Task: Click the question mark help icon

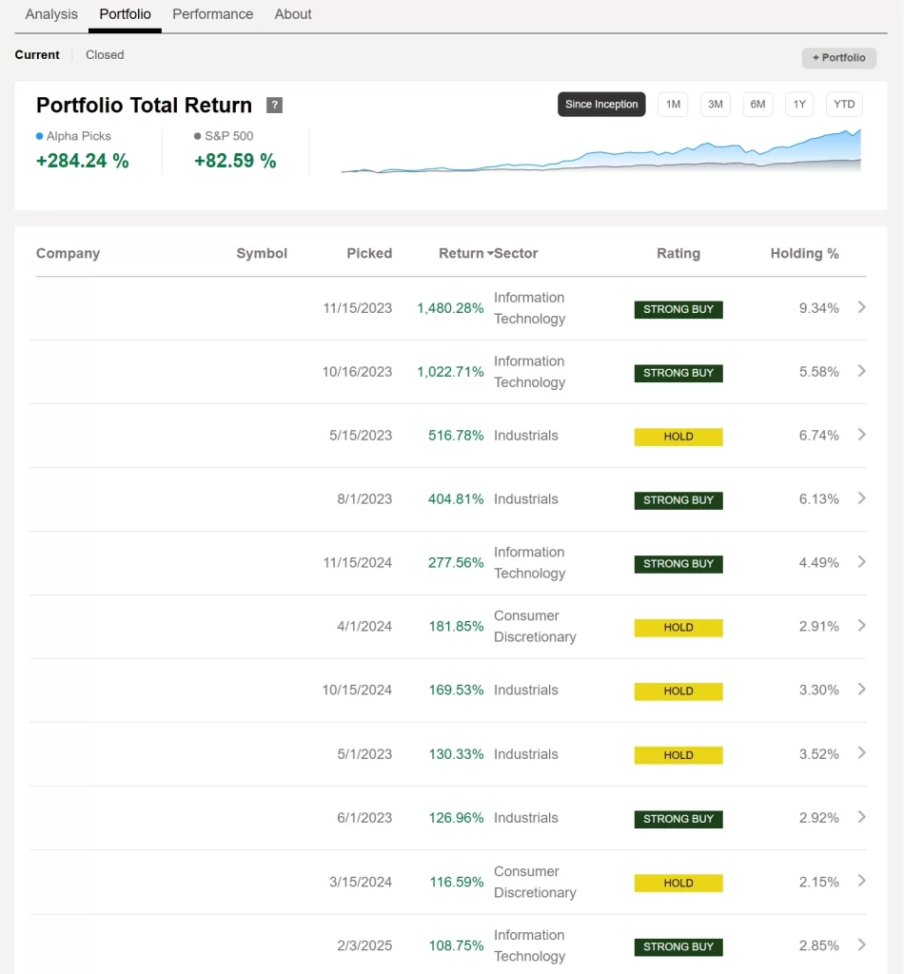Action: pos(274,106)
